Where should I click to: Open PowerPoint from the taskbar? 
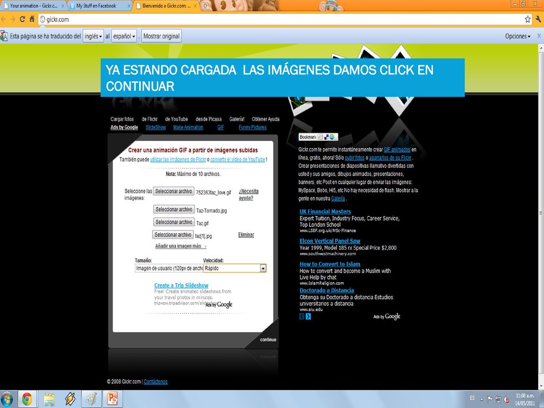(x=113, y=399)
